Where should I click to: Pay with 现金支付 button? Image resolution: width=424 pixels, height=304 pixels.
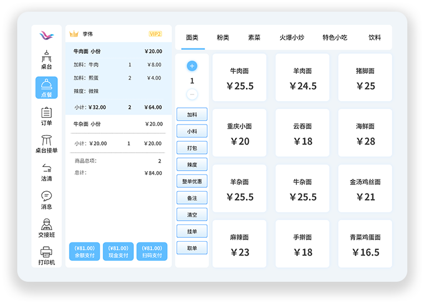point(118,252)
